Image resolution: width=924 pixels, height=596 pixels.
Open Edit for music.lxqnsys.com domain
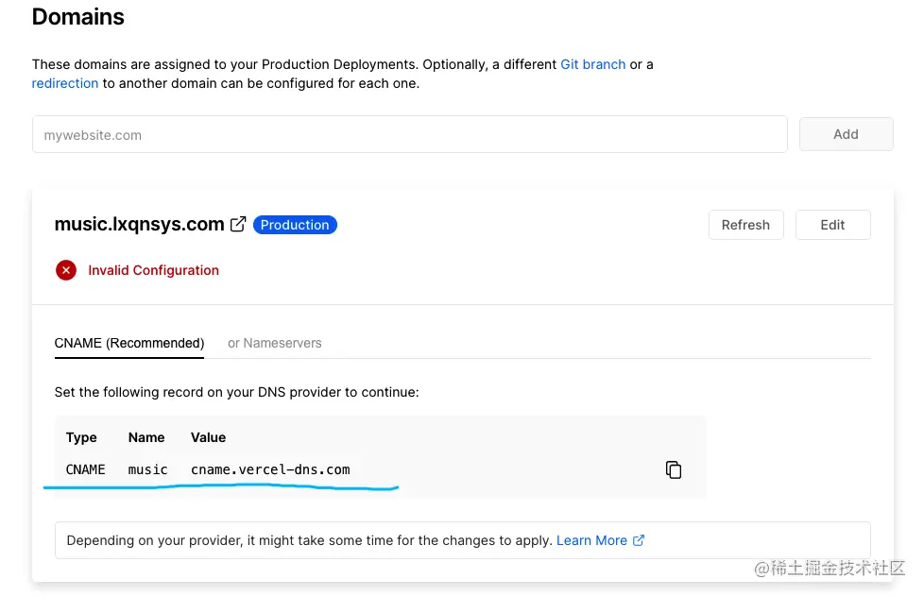832,225
